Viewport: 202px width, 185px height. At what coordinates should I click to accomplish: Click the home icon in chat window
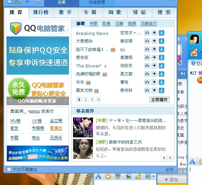(194, 52)
